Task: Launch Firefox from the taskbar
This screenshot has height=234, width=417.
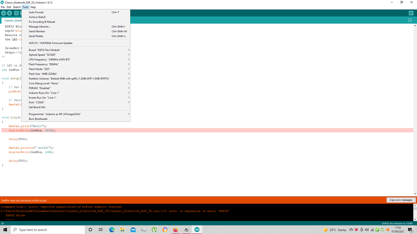Action: click(x=176, y=229)
